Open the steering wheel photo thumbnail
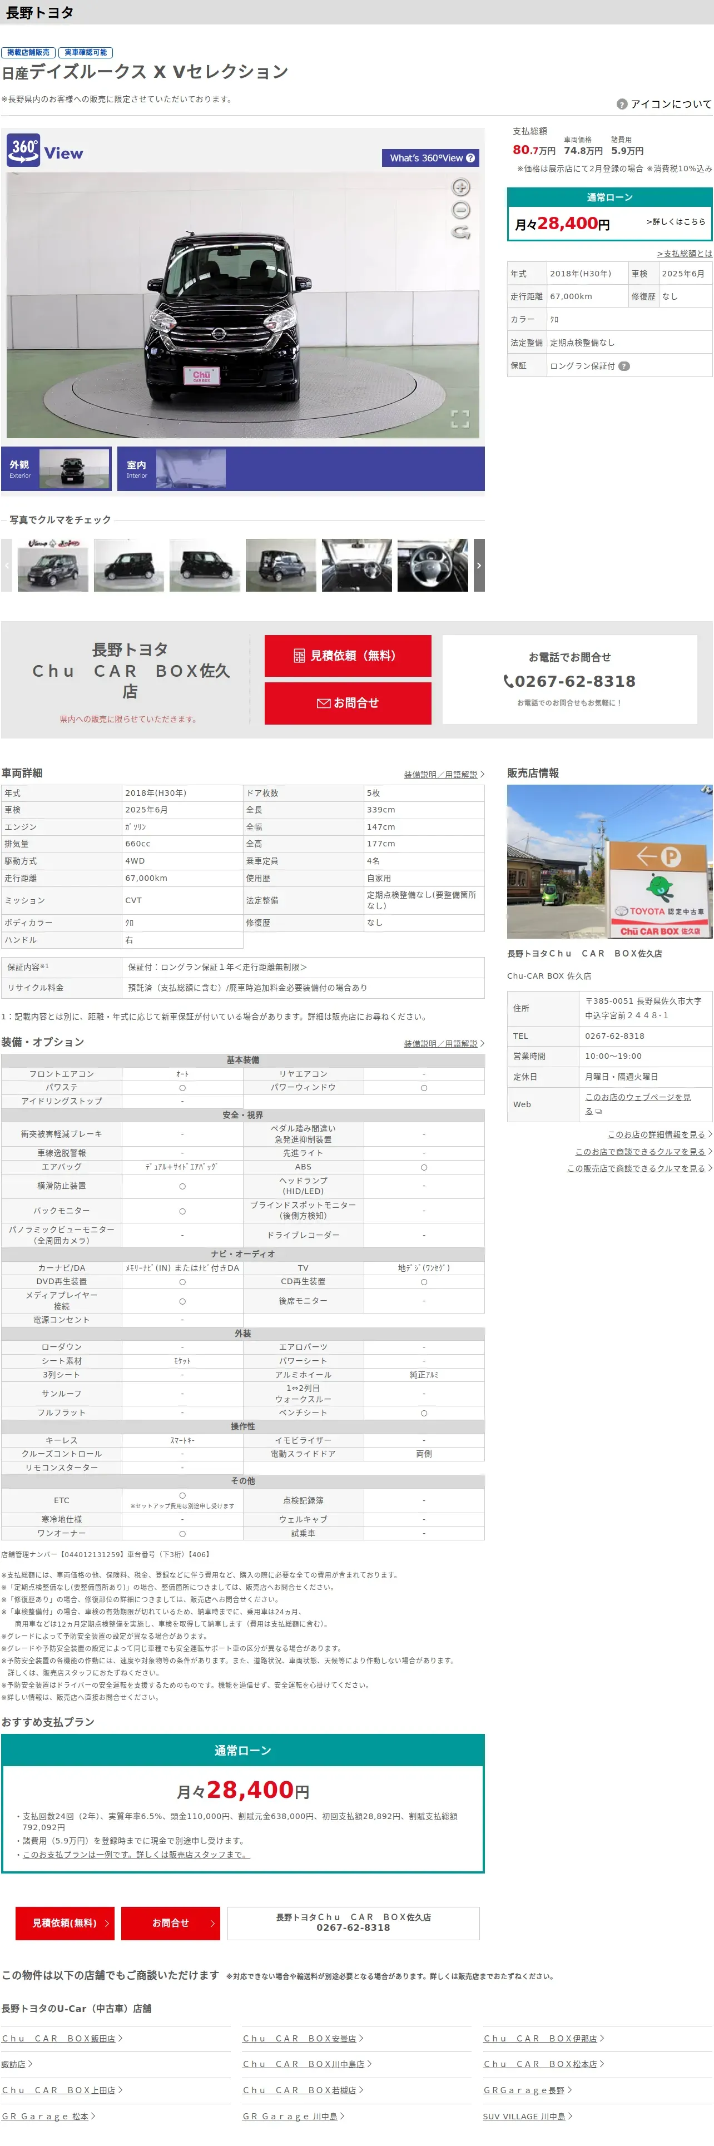 (x=433, y=565)
